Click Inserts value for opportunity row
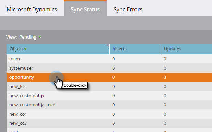The image size is (212, 132). pyautogui.click(x=114, y=77)
